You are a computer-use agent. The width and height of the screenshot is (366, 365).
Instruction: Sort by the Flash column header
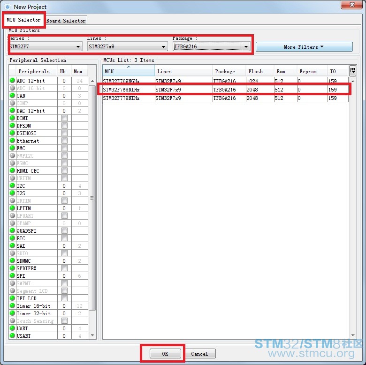pos(259,71)
